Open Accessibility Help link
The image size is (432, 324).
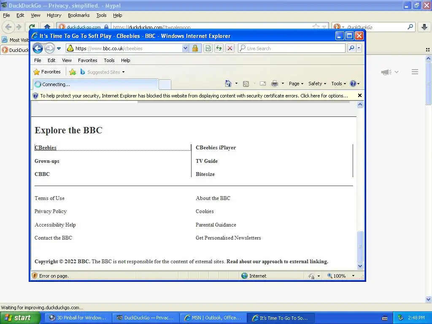[x=55, y=225]
